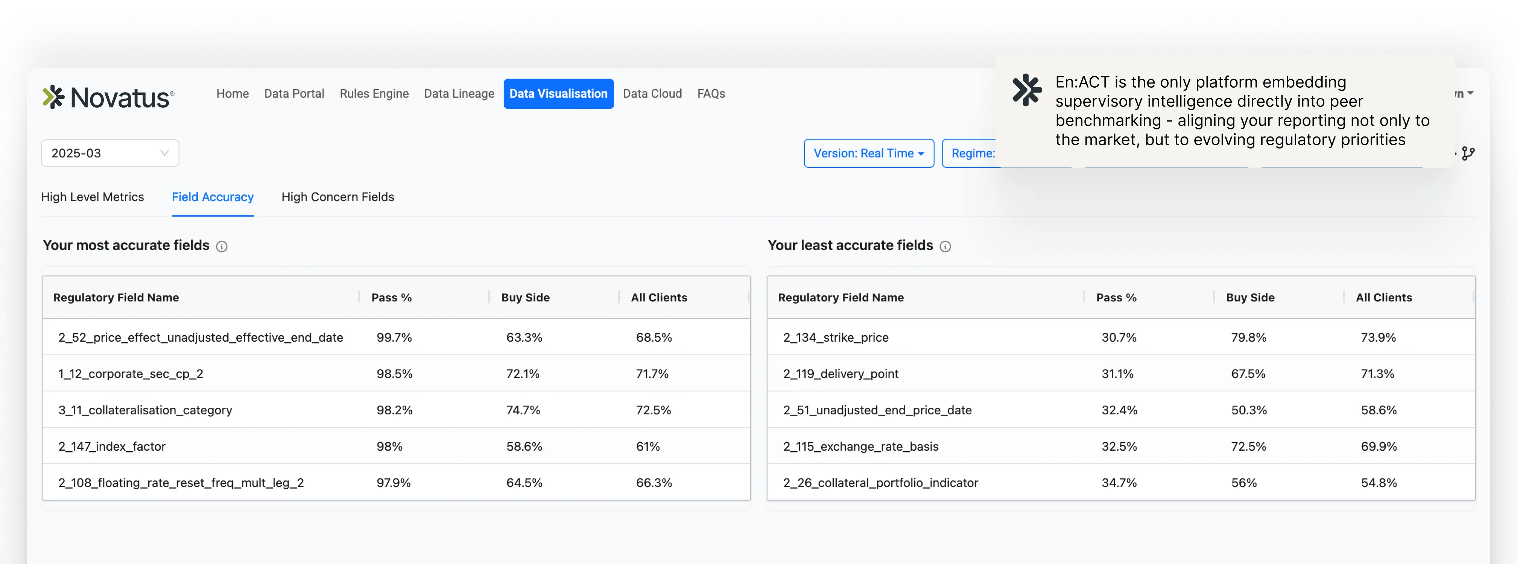Viewport: 1517px width, 564px height.
Task: Click the Data Visualisation button
Action: [558, 94]
